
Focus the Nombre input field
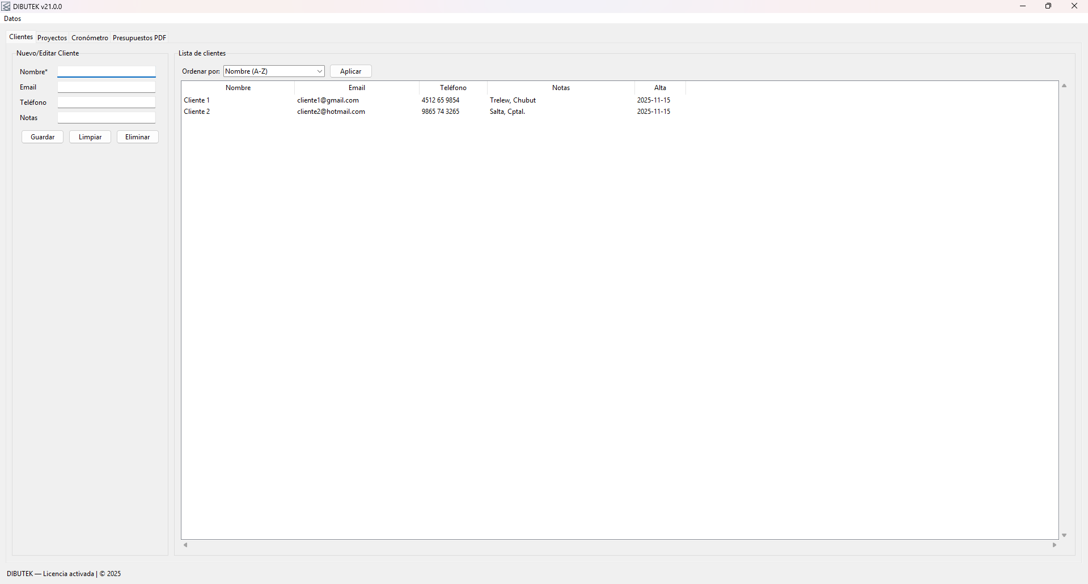pyautogui.click(x=106, y=72)
